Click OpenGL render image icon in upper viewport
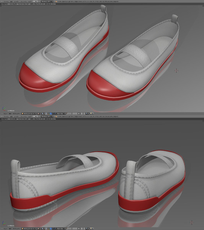204x230 pixels. point(91,113)
